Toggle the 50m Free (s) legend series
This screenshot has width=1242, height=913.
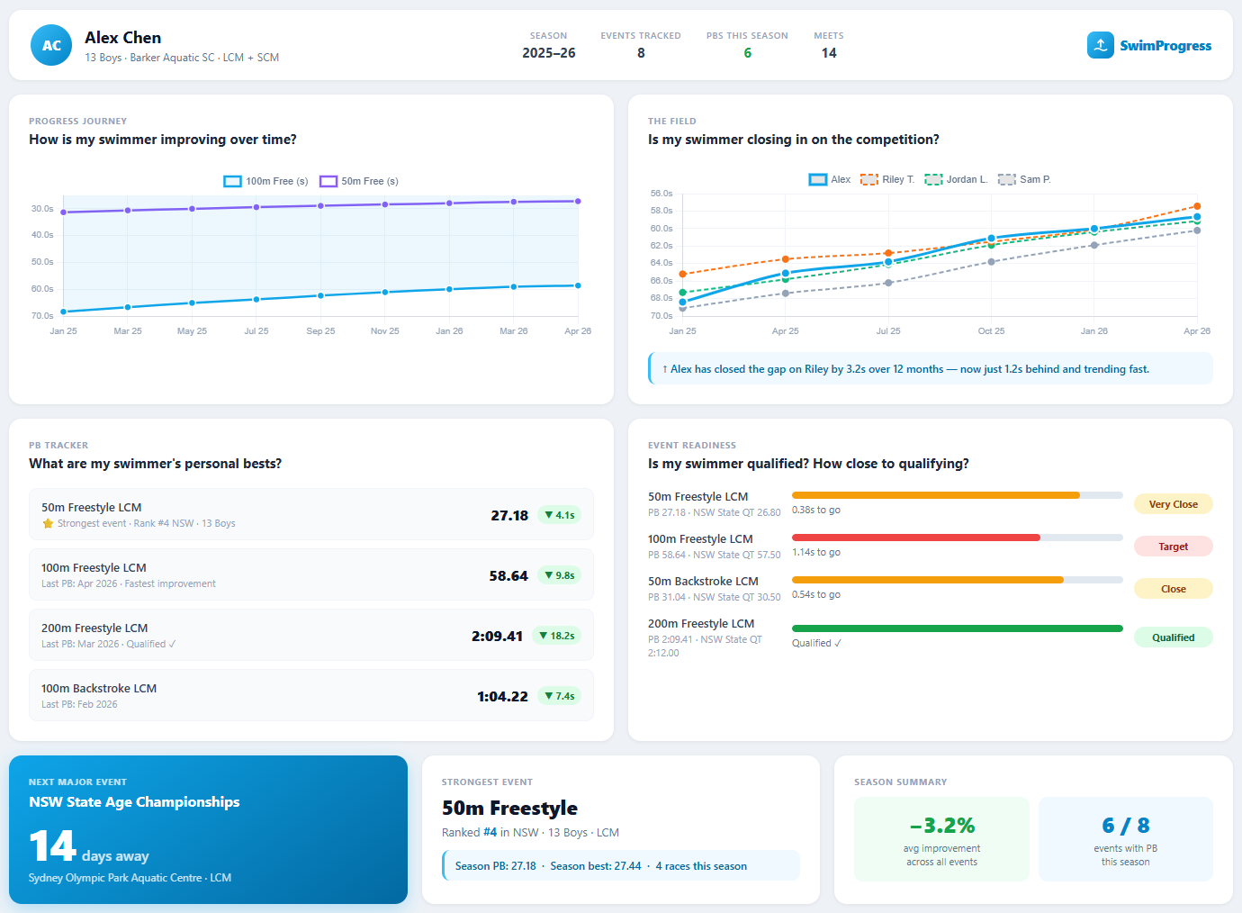pyautogui.click(x=359, y=181)
